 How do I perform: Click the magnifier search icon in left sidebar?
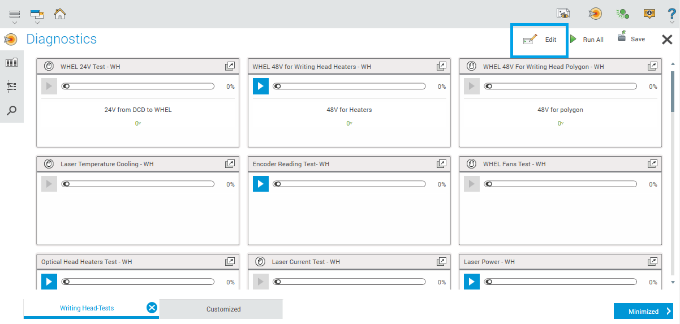click(11, 110)
